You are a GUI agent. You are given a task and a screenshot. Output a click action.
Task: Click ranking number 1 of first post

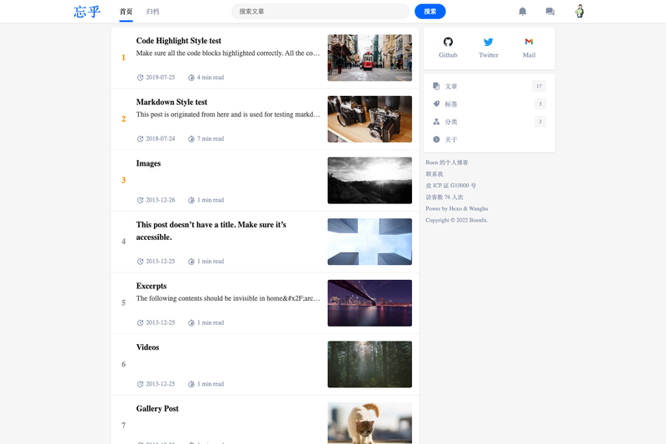123,57
